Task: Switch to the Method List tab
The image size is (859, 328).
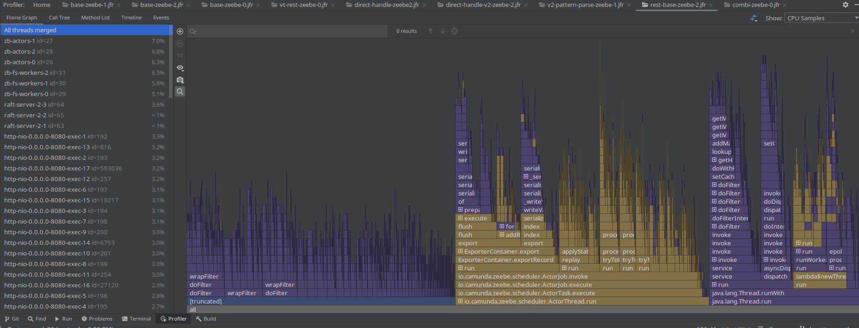Action: (x=96, y=18)
